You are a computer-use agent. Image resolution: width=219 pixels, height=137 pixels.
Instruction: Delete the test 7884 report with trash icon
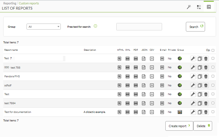206,103
